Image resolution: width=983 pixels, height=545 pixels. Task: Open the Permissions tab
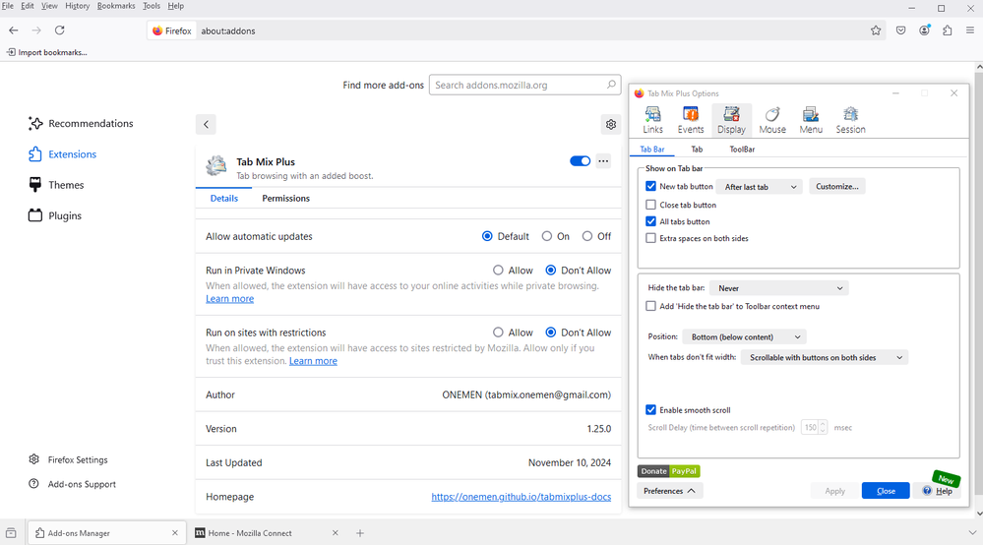pos(286,198)
